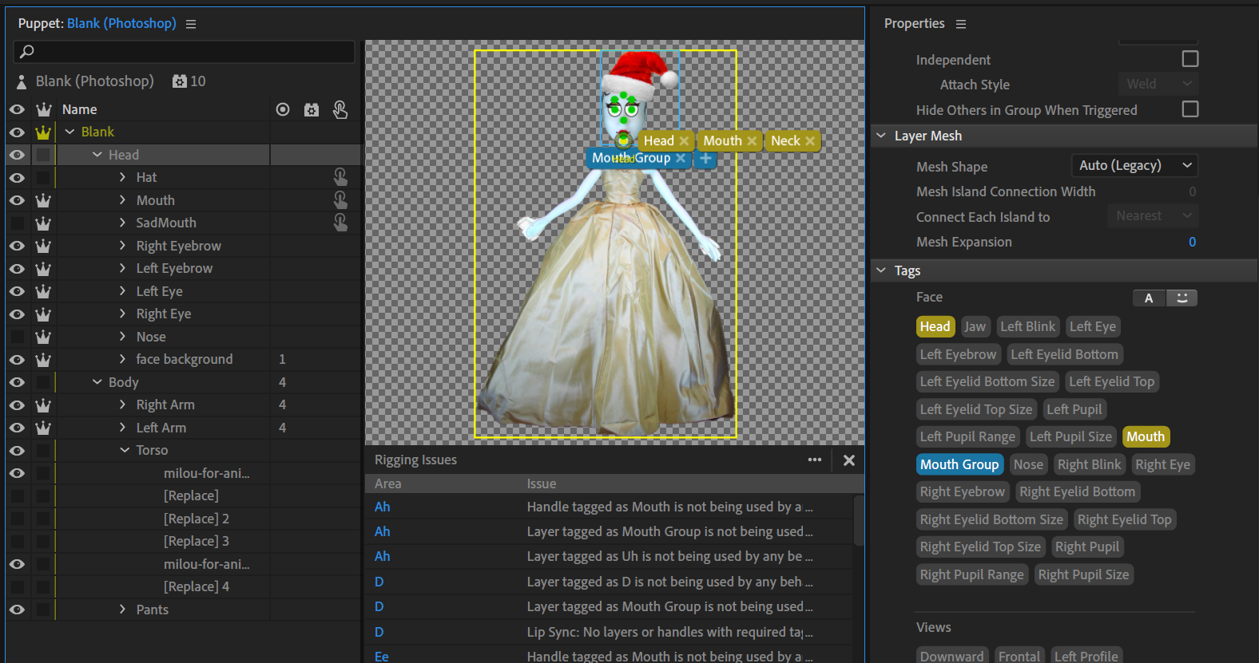Image resolution: width=1259 pixels, height=663 pixels.
Task: Click the Mesh Expansion value
Action: click(1191, 242)
